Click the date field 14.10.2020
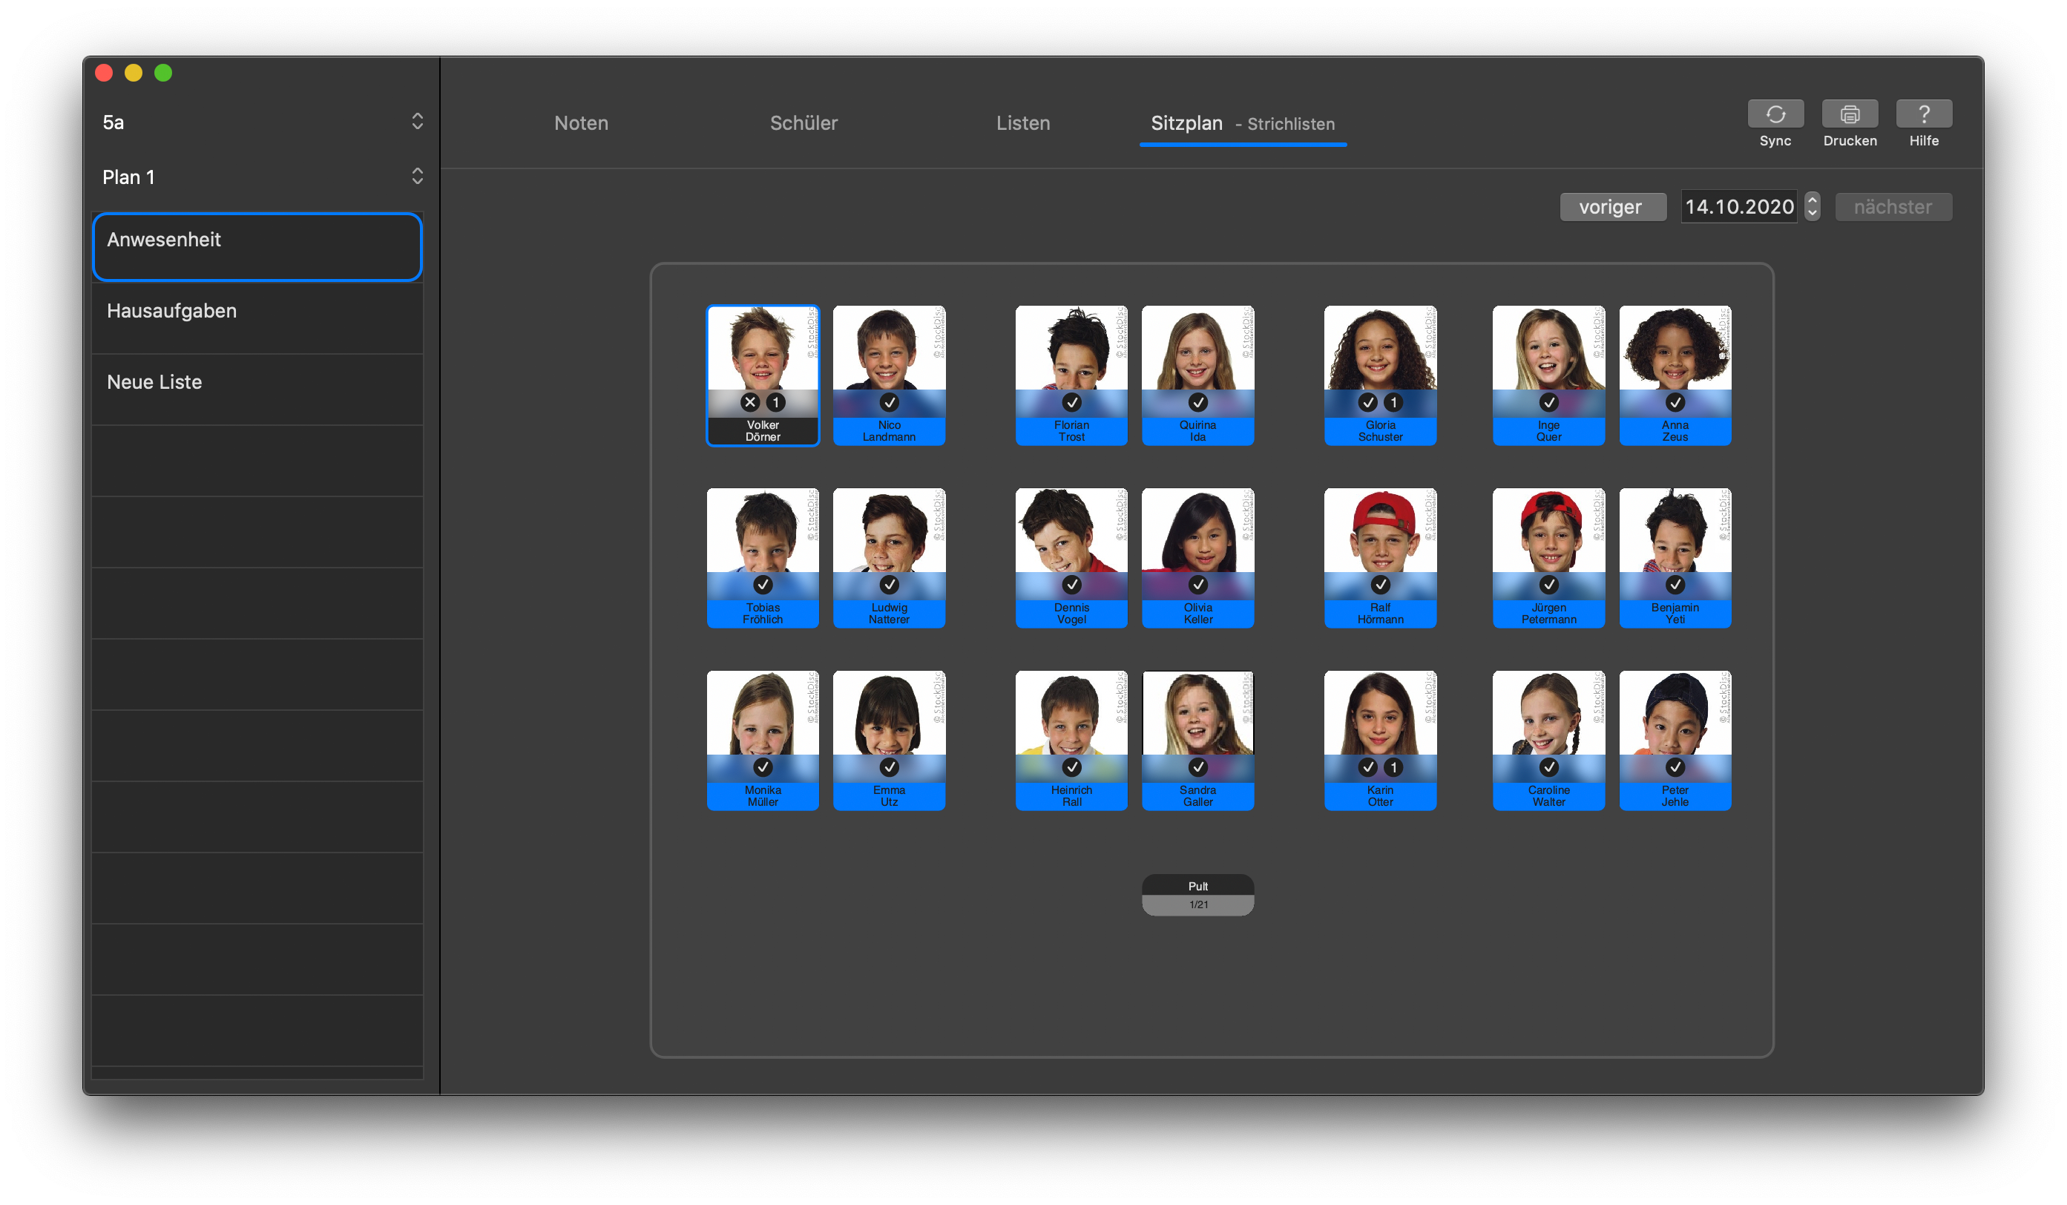The image size is (2067, 1205). 1738,207
